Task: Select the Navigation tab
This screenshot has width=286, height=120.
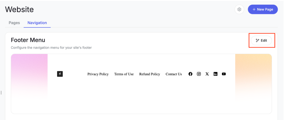Action: click(37, 23)
